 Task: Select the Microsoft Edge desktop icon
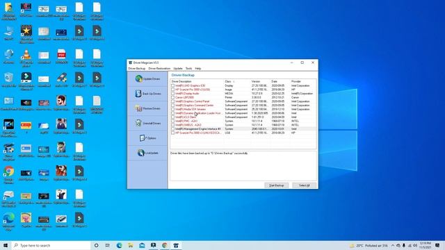coord(9,222)
